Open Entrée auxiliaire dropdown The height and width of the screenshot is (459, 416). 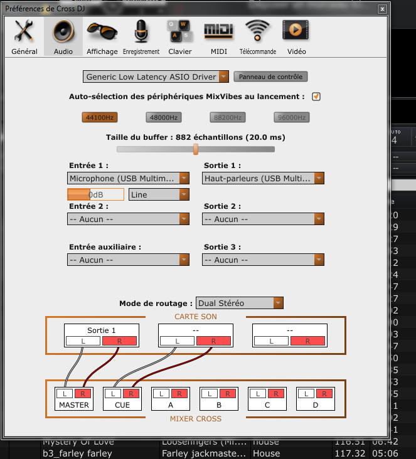point(129,260)
